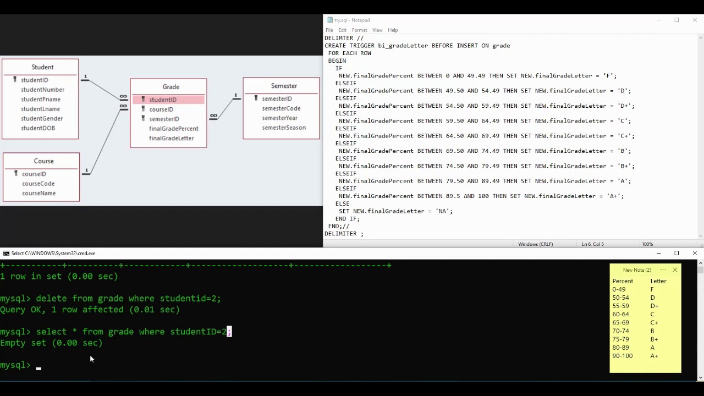Viewport: 704px width, 396px height.
Task: Click the courseID key icon in Course table
Action: click(x=16, y=173)
